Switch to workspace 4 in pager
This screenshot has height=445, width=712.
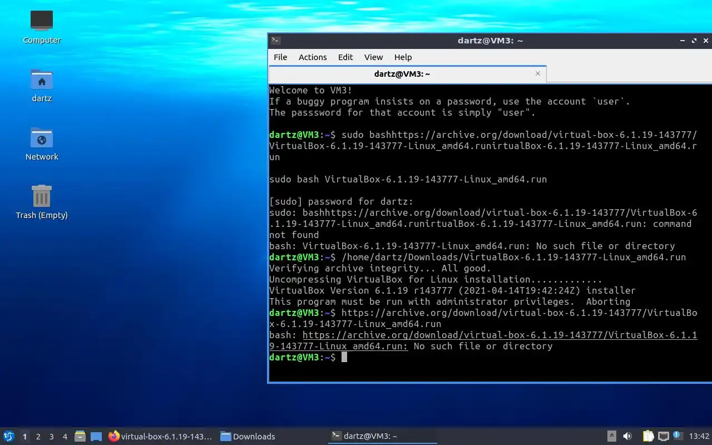(65, 437)
